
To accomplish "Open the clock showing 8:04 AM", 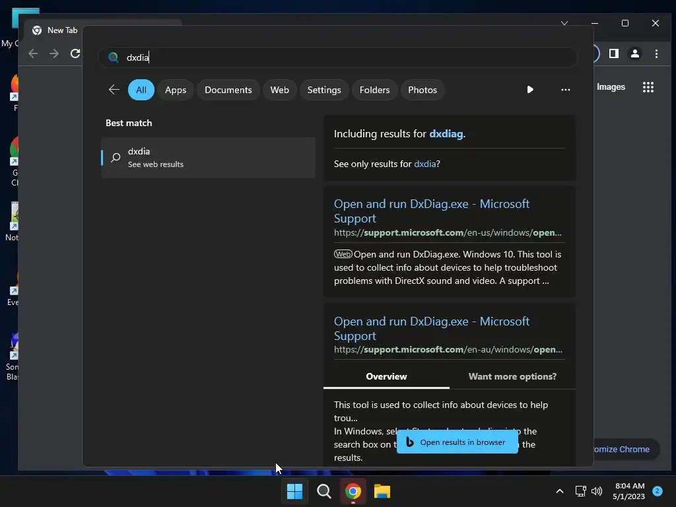I will (x=629, y=491).
